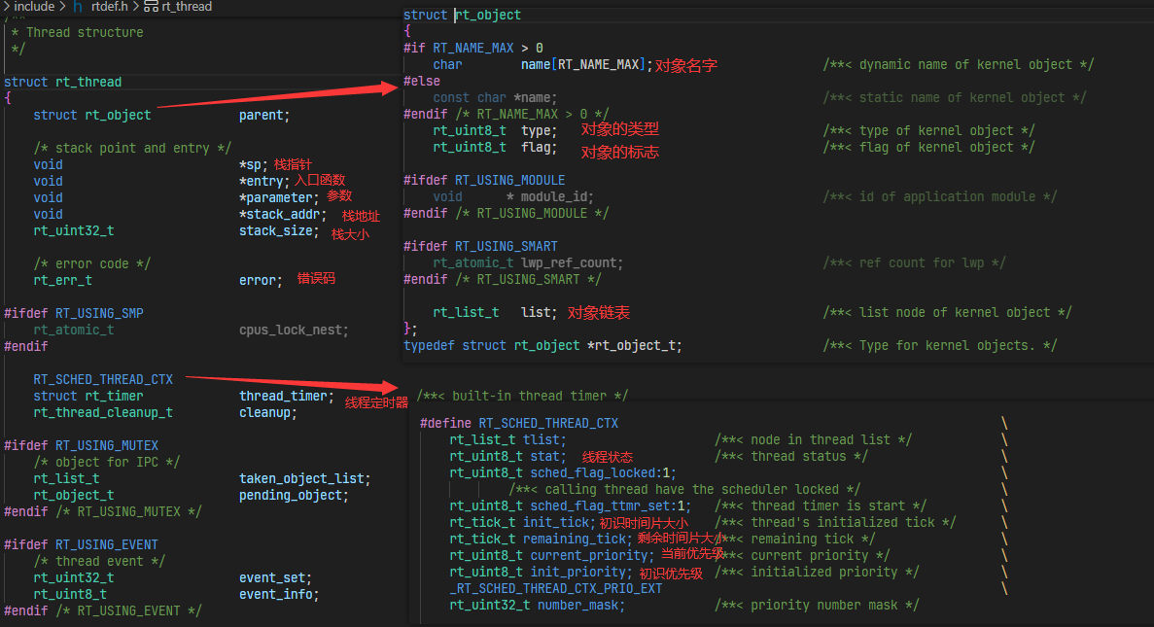Click the '/* thread event */' comment

[x=98, y=561]
